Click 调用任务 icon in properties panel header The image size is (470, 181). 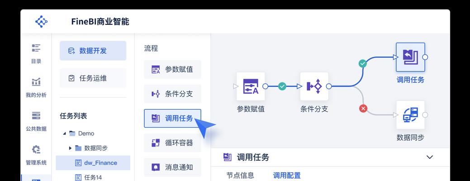click(x=228, y=157)
